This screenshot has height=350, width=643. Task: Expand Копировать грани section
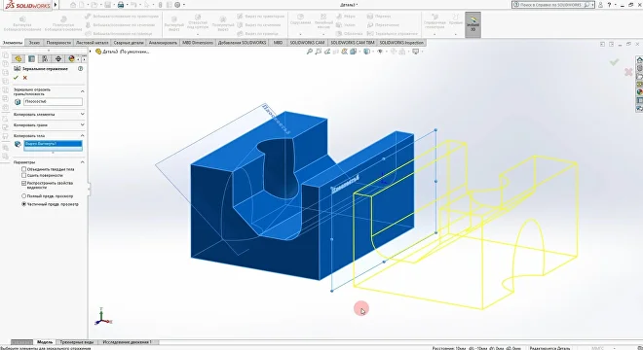click(x=83, y=124)
